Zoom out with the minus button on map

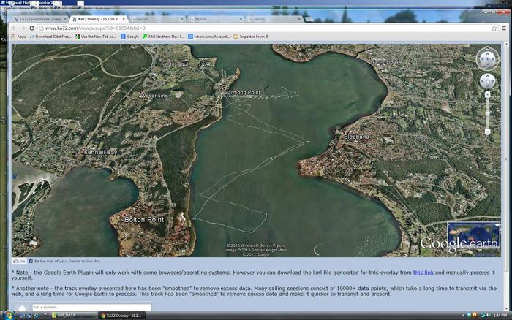click(x=488, y=132)
